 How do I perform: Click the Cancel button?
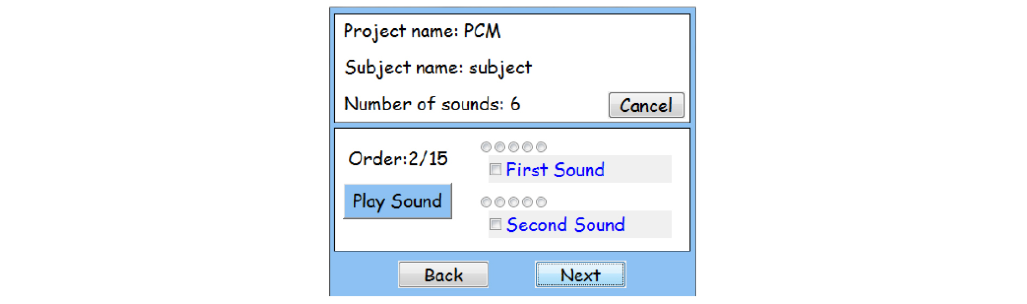tap(646, 105)
